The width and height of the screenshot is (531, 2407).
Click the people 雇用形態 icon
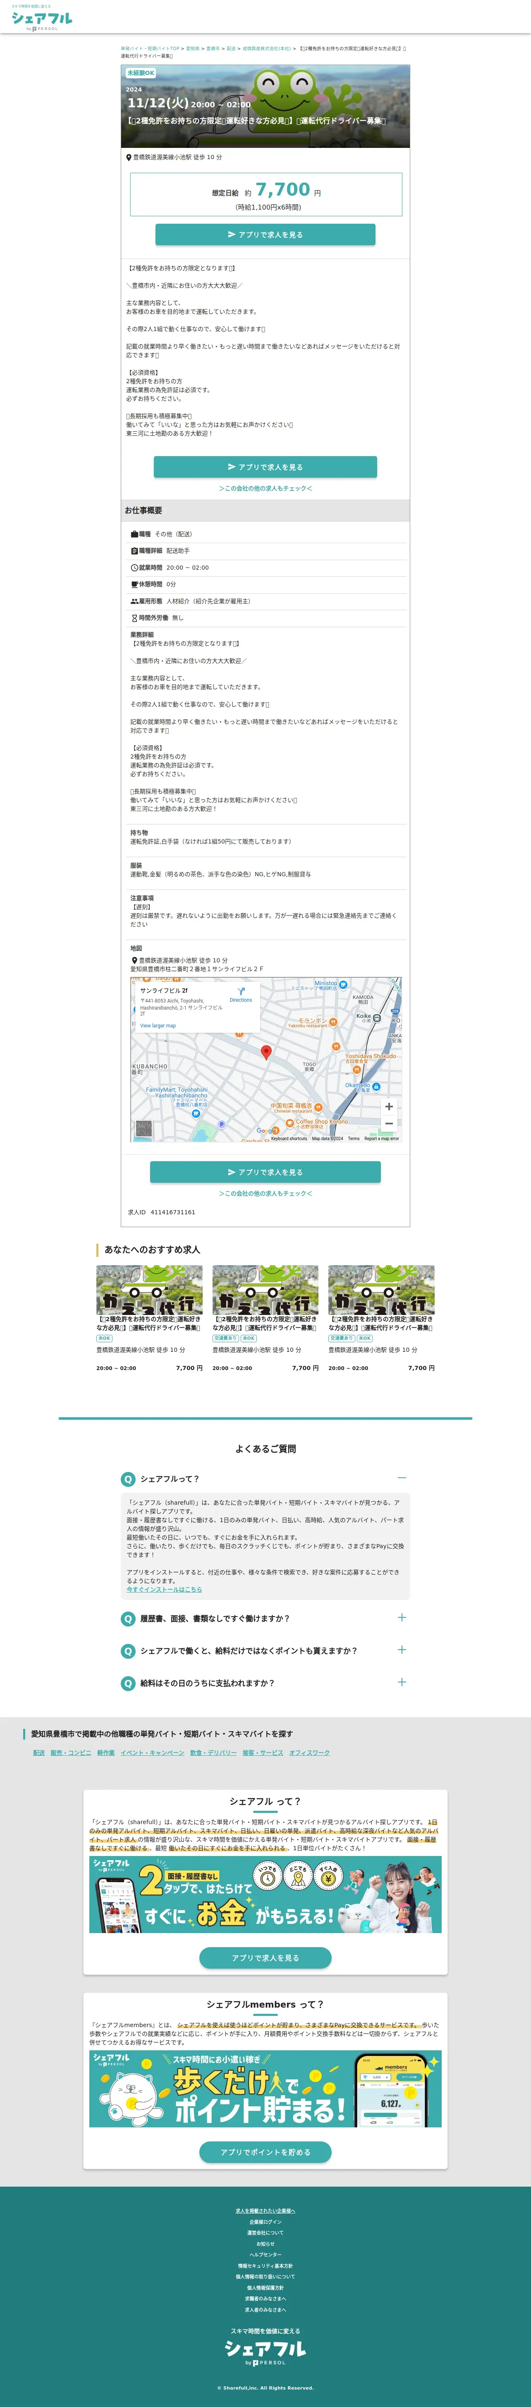click(x=134, y=602)
